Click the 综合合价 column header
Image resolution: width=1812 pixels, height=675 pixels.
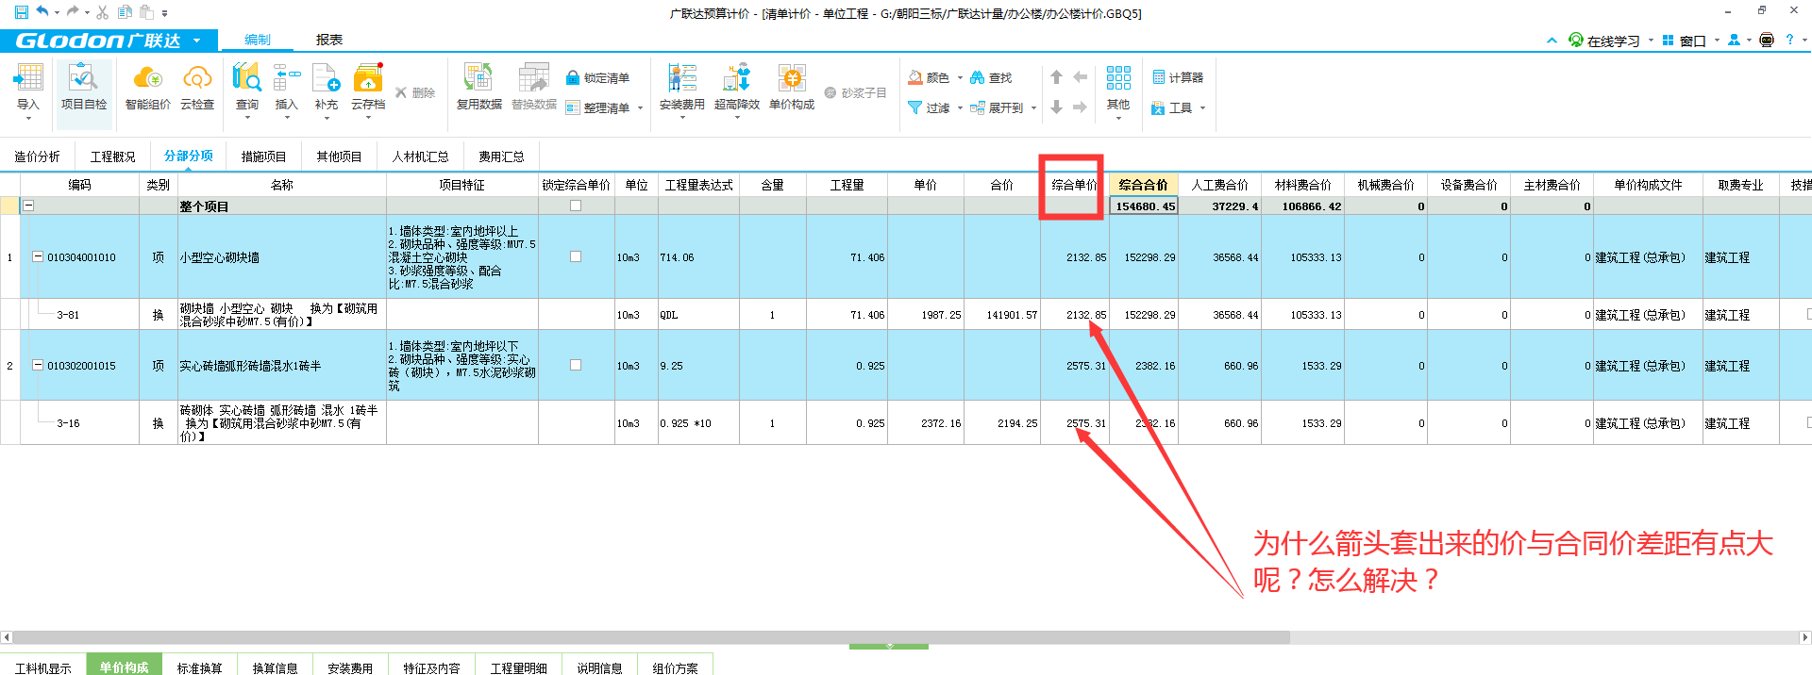point(1143,185)
